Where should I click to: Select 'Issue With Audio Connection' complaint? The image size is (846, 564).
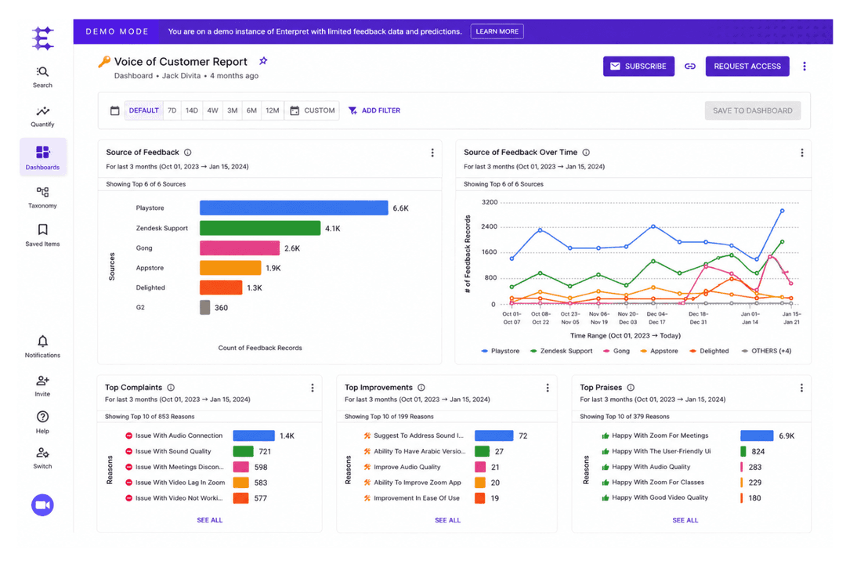[x=179, y=436]
